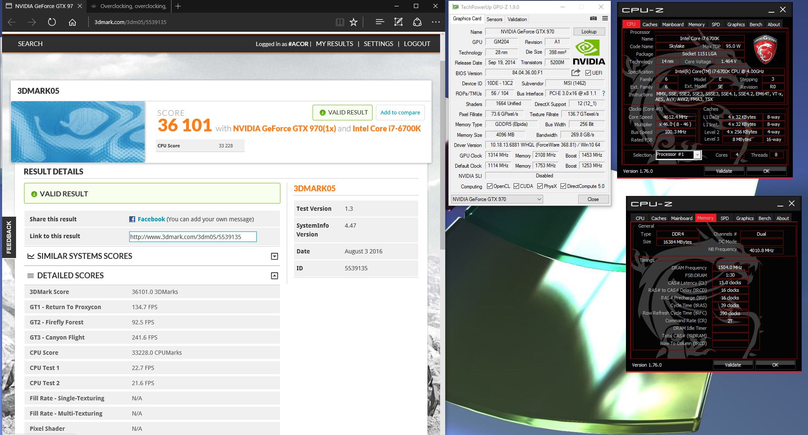
Task: Toggle the CUDA checkbox
Action: pyautogui.click(x=516, y=186)
